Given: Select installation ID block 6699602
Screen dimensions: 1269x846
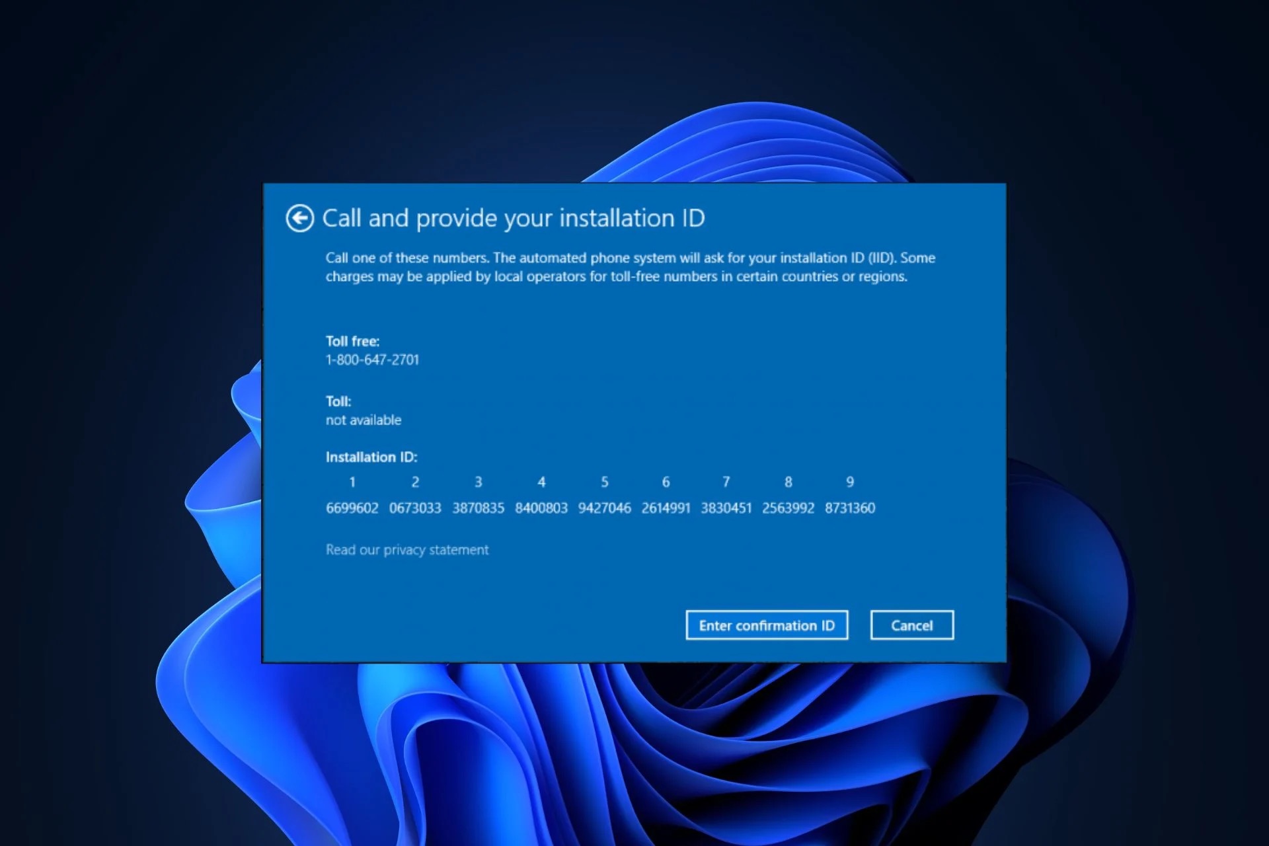Looking at the screenshot, I should pos(352,508).
